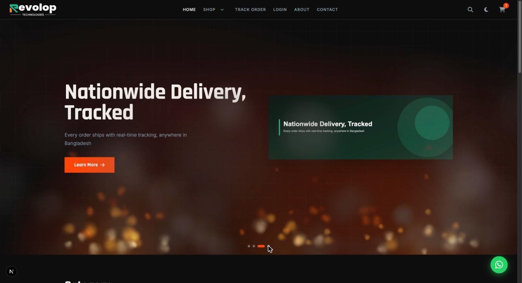Click the orange Learn More button
This screenshot has width=522, height=283.
pyautogui.click(x=90, y=165)
